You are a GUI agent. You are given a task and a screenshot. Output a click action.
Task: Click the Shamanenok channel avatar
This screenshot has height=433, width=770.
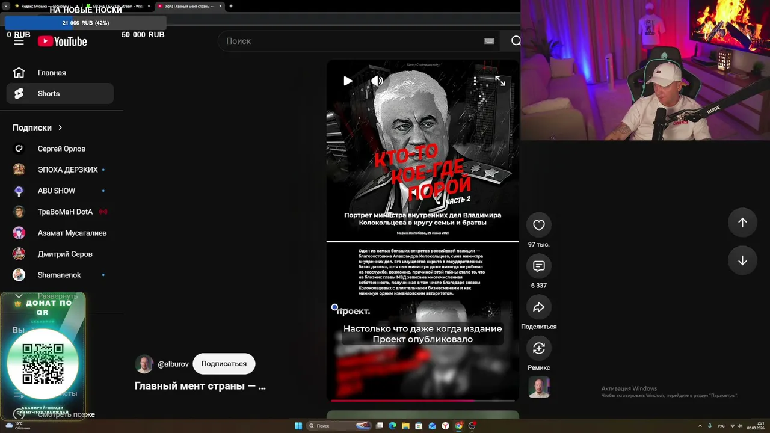point(19,275)
